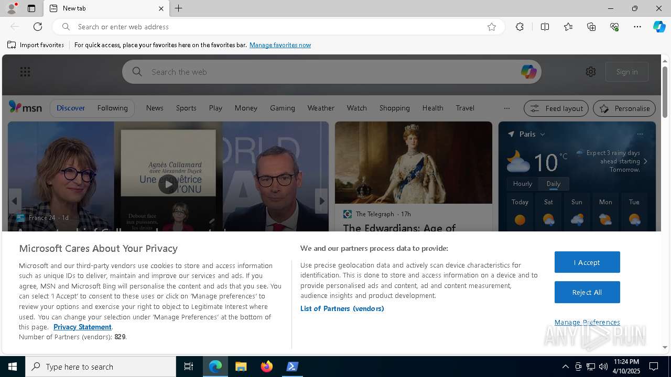Screen dimensions: 671x377
Task: Click the Search the web field
Action: pos(331,72)
